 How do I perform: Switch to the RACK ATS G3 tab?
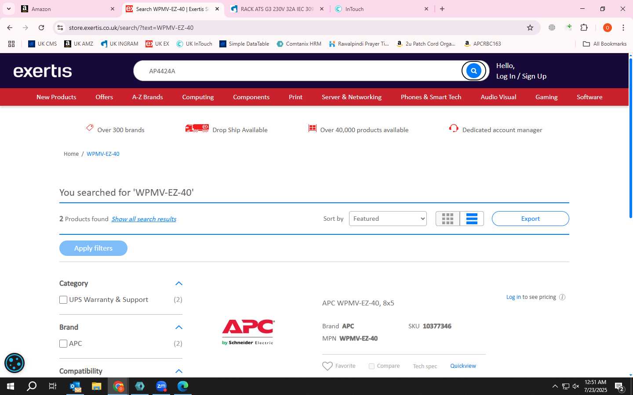[277, 9]
